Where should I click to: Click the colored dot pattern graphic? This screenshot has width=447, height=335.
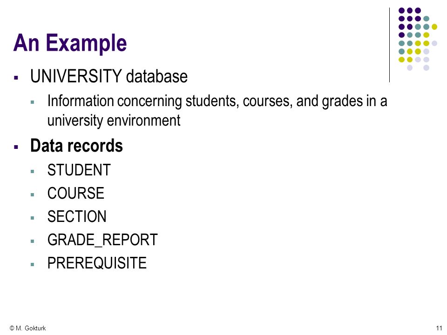(x=418, y=39)
